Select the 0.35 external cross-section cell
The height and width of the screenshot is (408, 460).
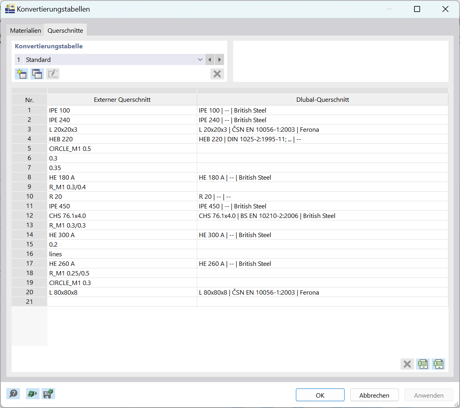tap(122, 168)
